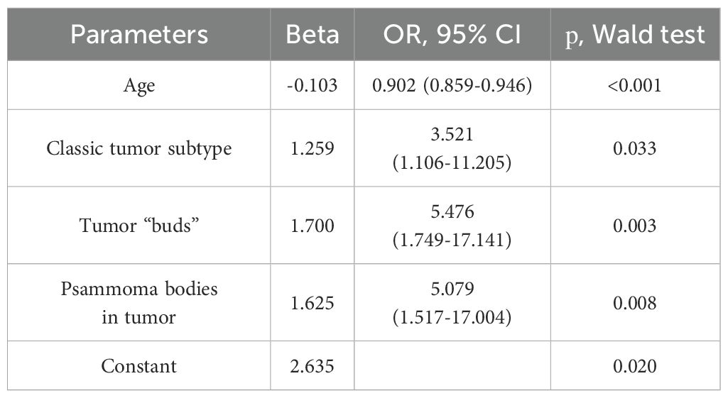
Task: Select the odds ratio 5.476 cell
Action: 453,226
